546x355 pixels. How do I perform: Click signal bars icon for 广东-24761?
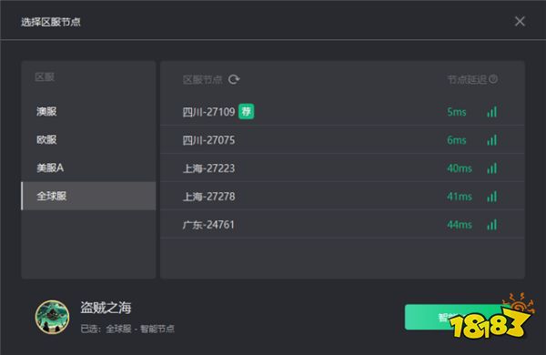(x=492, y=225)
